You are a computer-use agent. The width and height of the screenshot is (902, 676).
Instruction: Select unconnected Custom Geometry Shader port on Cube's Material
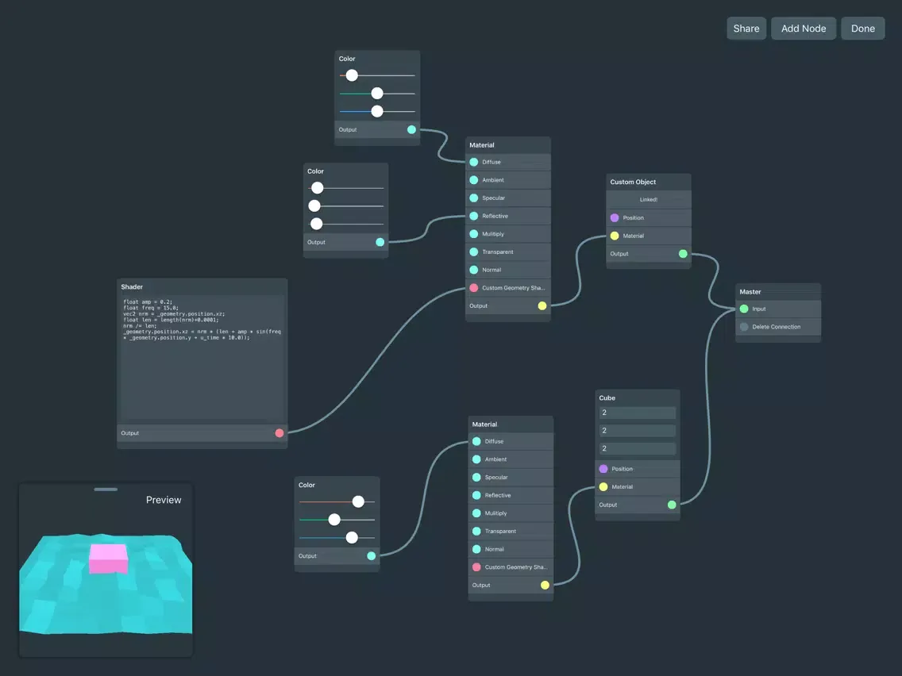click(x=476, y=567)
